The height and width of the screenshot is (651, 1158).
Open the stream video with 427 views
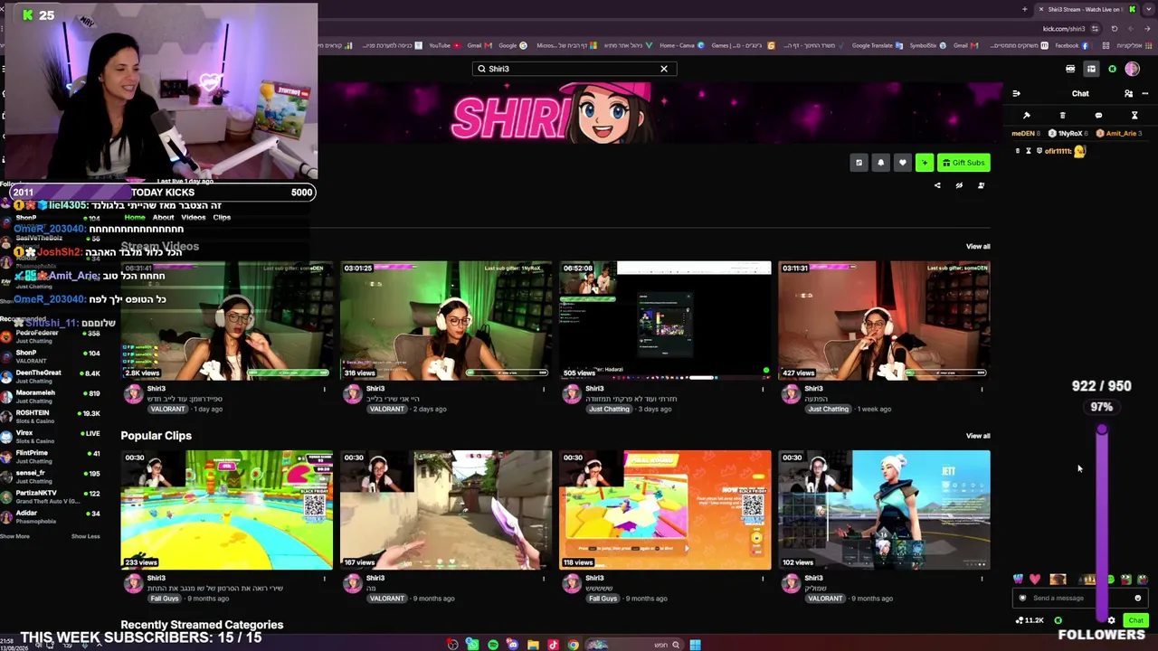pos(884,320)
